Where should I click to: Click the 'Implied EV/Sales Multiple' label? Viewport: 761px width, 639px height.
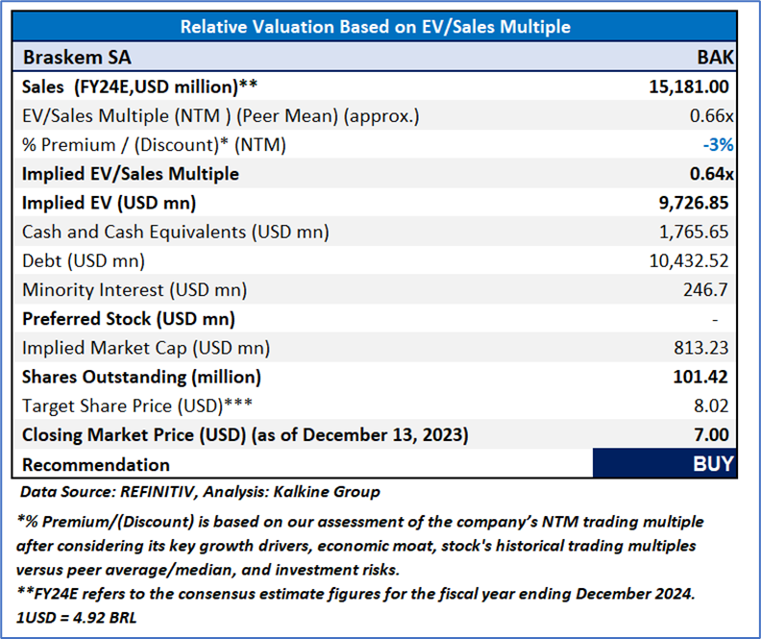tap(131, 174)
